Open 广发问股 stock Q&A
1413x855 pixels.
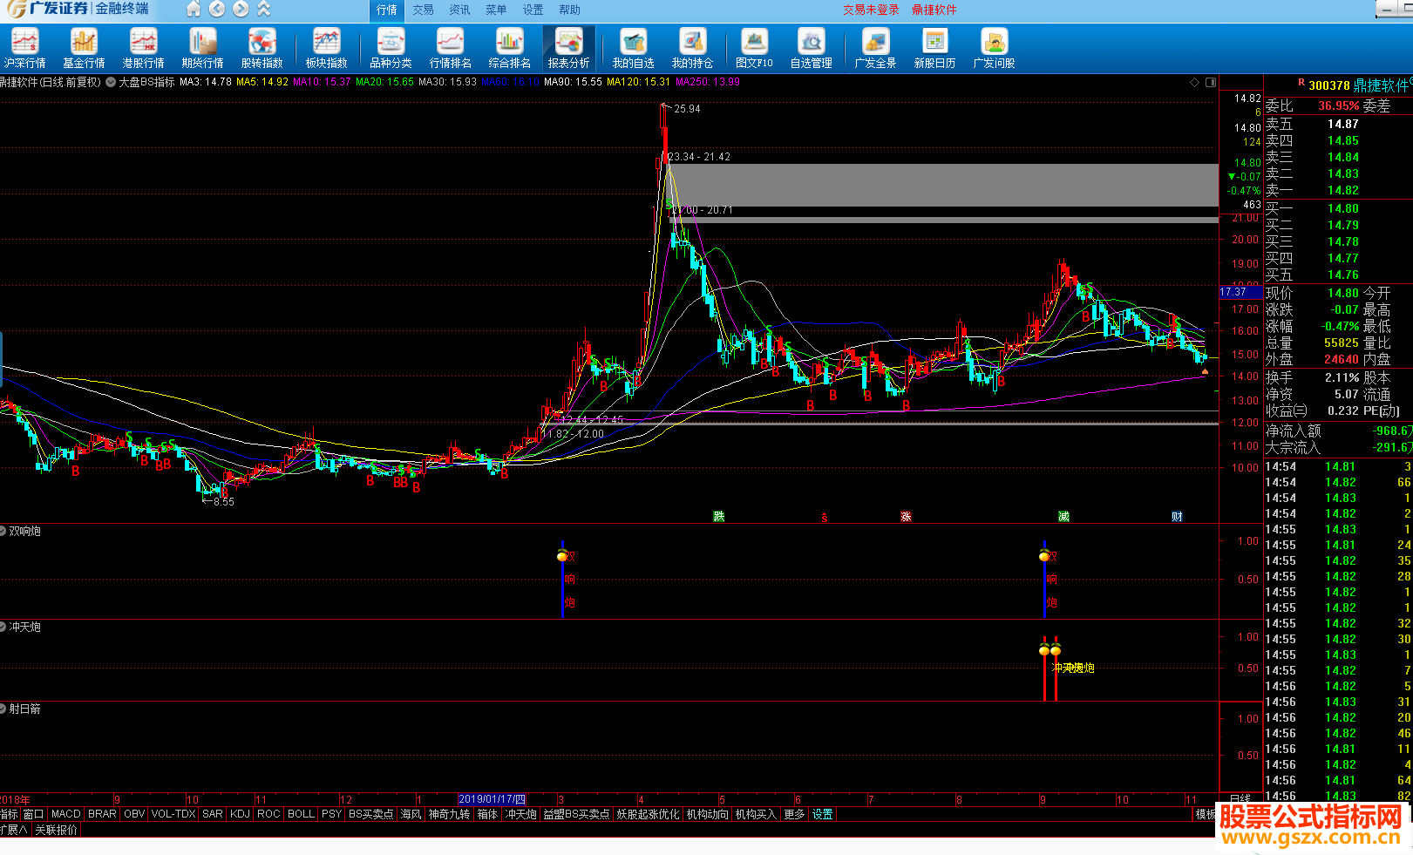coord(994,49)
